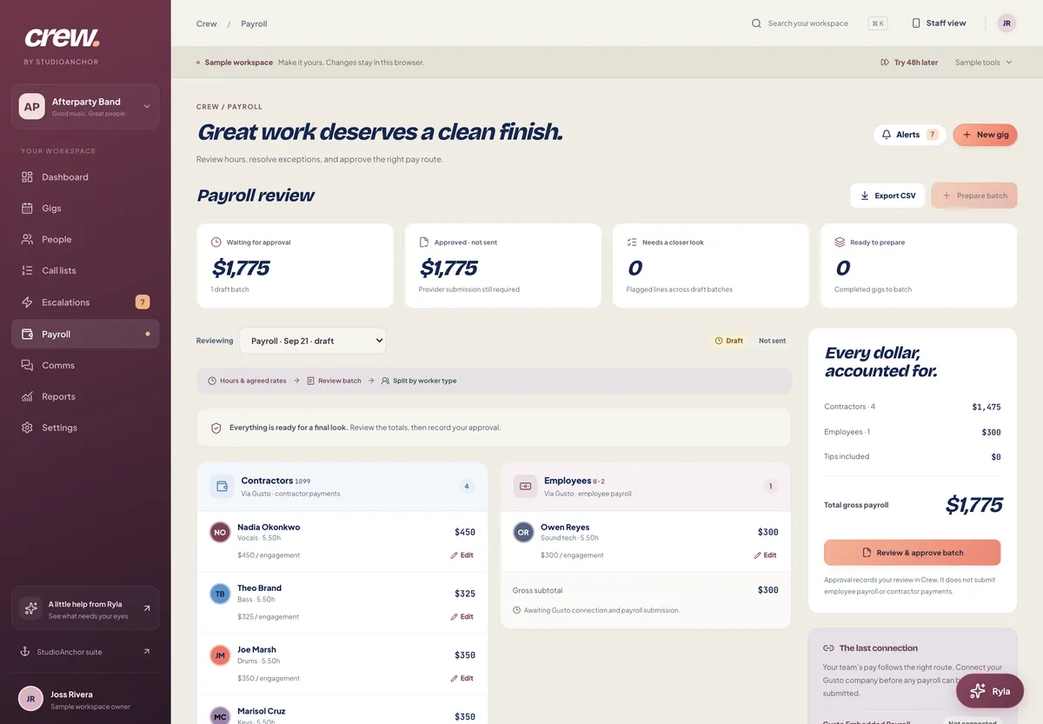The image size is (1043, 724).
Task: Open the Call lists icon
Action: [27, 271]
